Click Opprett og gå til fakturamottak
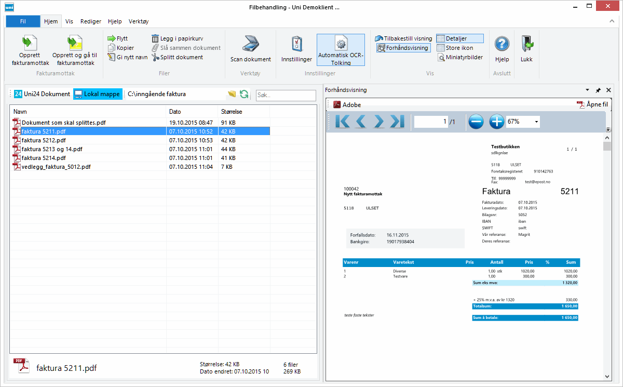Viewport: 623px width, 387px height. tap(75, 44)
